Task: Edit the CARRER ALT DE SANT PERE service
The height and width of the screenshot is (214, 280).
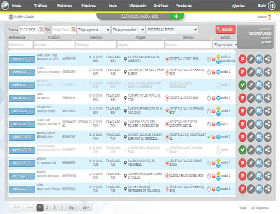Action: (x=251, y=72)
